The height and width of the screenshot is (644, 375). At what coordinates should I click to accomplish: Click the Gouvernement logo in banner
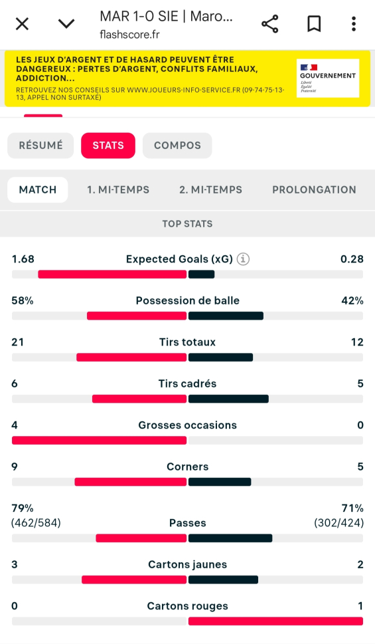pyautogui.click(x=328, y=78)
